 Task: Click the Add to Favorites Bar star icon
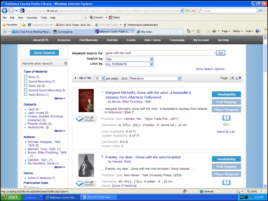24,25
